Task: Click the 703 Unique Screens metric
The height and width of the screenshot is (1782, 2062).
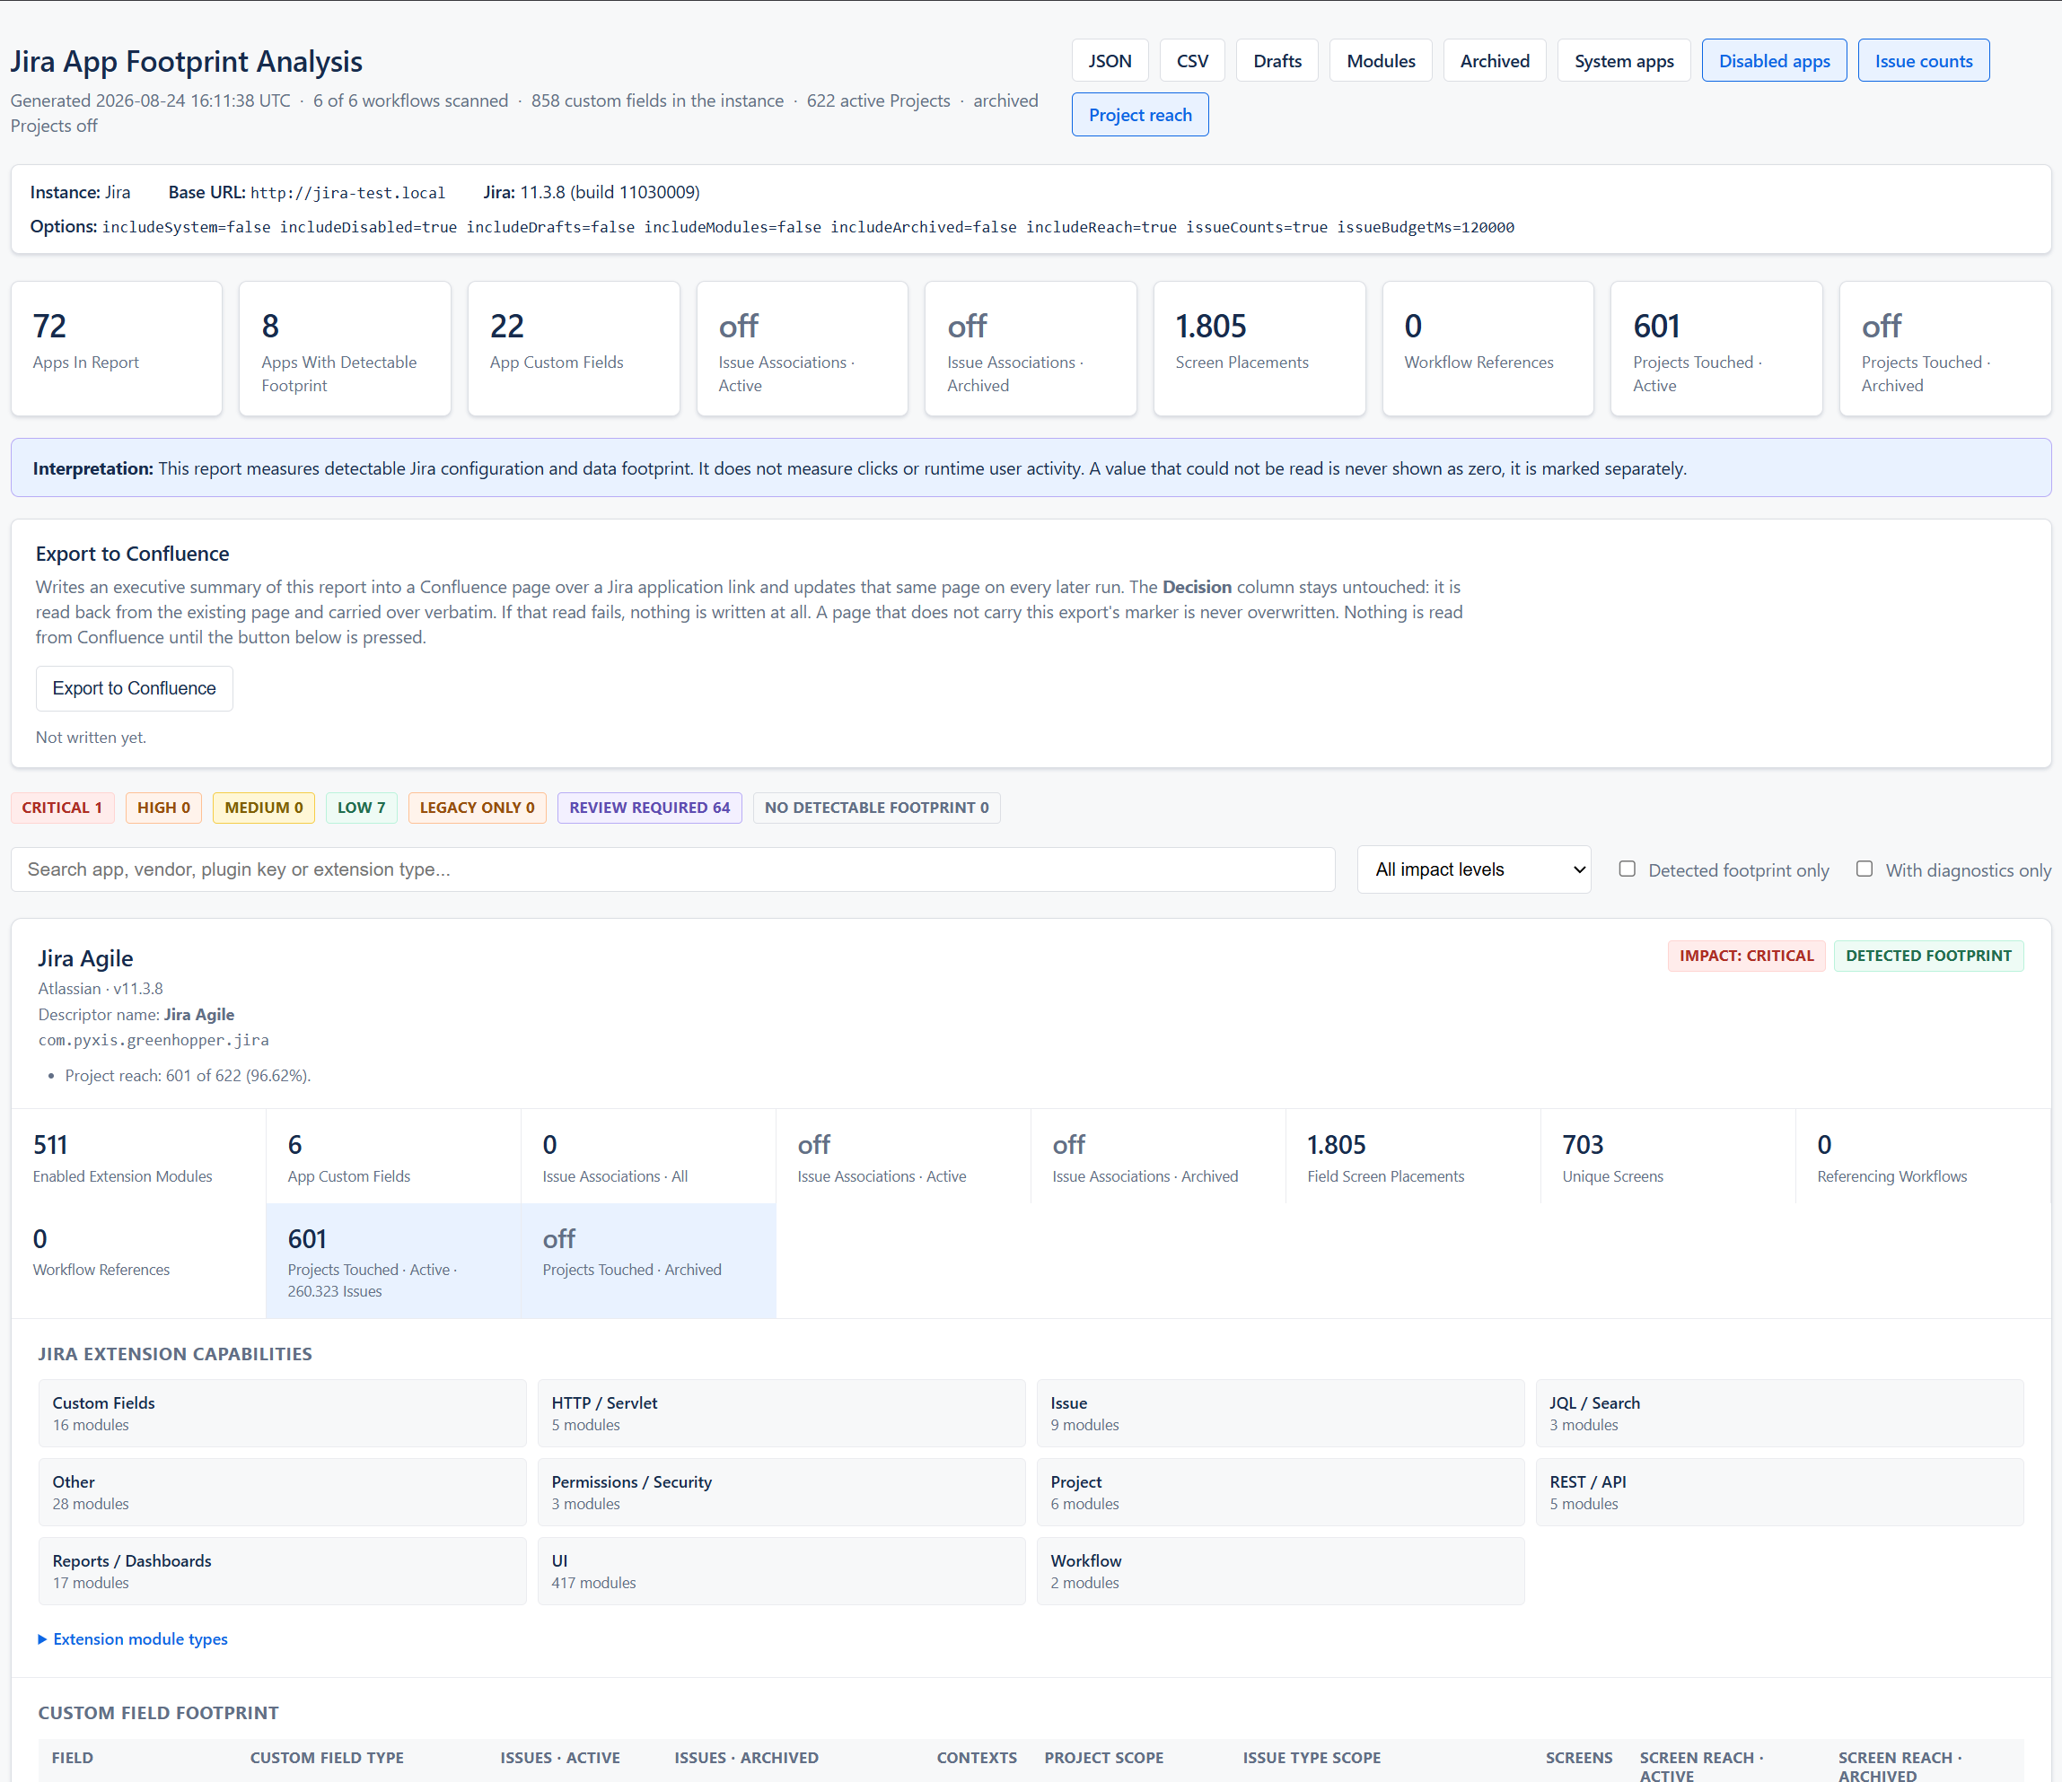Action: point(1668,1157)
